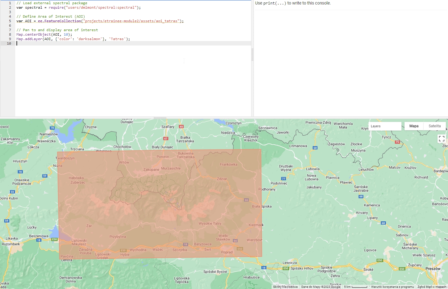
Task: Click the 5 km map scale bar
Action: pyautogui.click(x=355, y=287)
